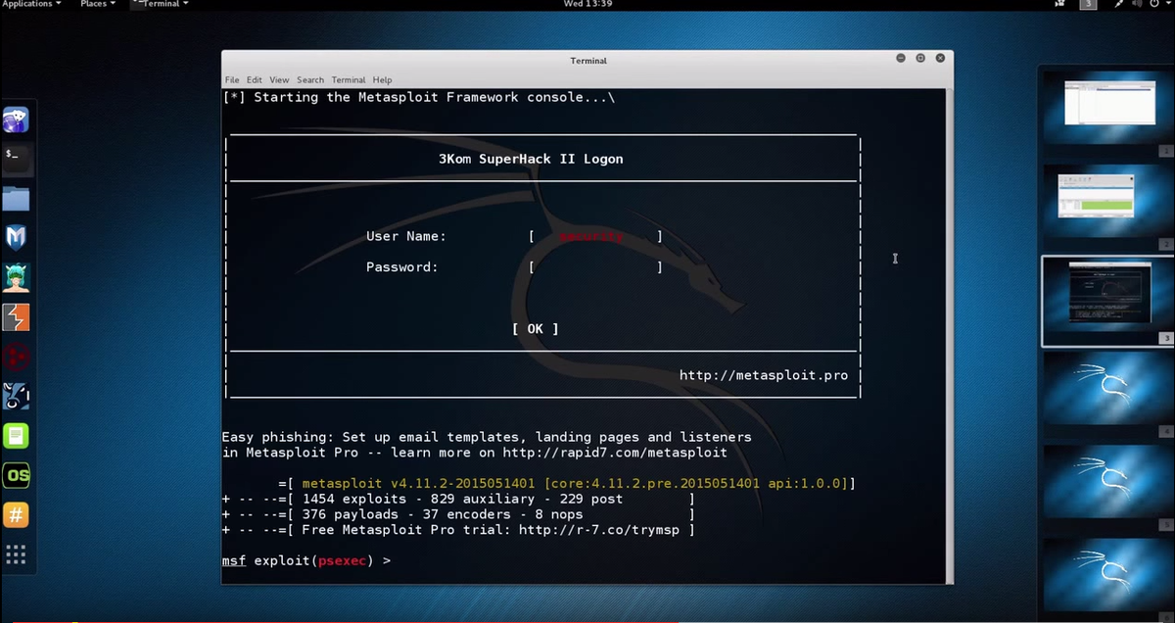Click the http://rapid7.com/metasploit URL text

click(x=615, y=453)
